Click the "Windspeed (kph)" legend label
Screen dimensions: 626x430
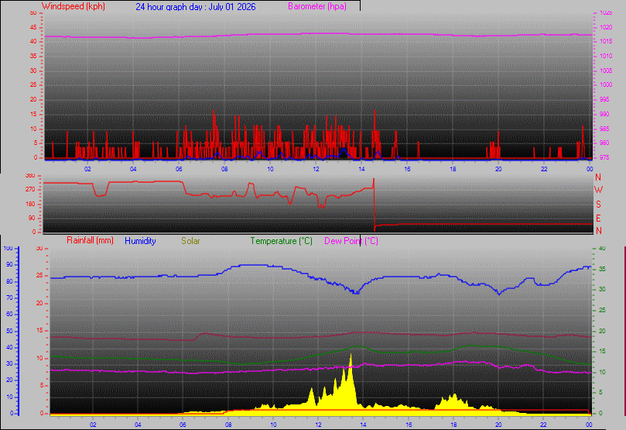pos(73,6)
